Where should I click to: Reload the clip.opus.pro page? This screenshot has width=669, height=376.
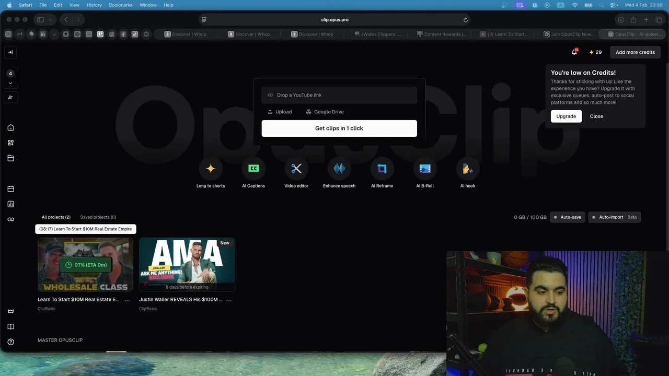coord(465,20)
